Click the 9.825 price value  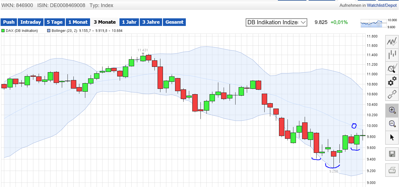click(x=321, y=22)
